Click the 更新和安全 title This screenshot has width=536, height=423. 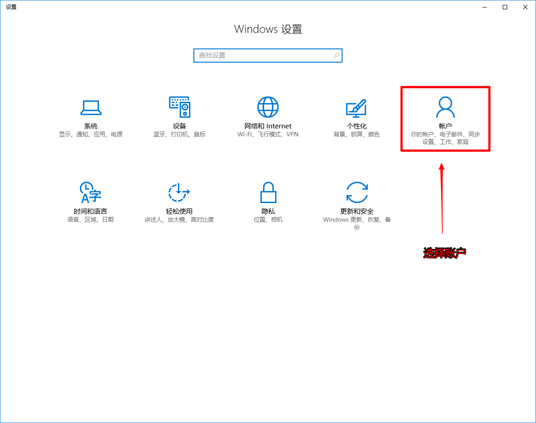[357, 211]
